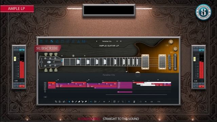Image resolution: width=217 pixels, height=122 pixels.
Task: Select the pencil draw tool
Action: click(76, 102)
